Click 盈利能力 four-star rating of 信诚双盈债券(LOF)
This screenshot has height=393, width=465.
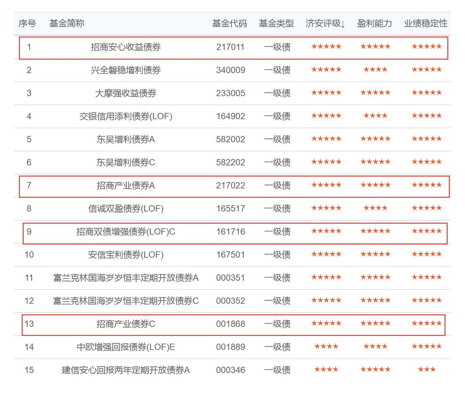point(375,208)
